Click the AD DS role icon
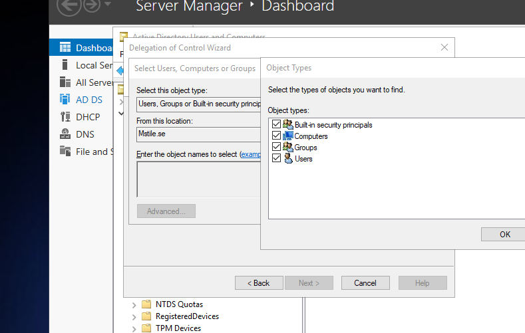 click(65, 99)
